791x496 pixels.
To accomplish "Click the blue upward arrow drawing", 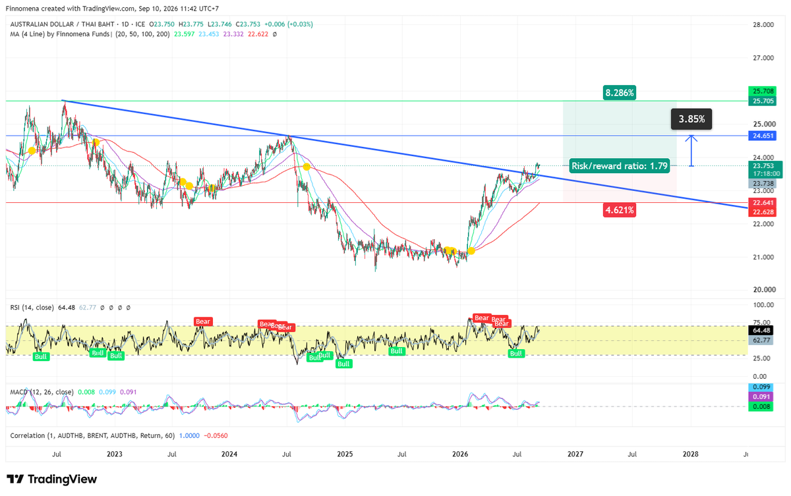I will [x=691, y=151].
